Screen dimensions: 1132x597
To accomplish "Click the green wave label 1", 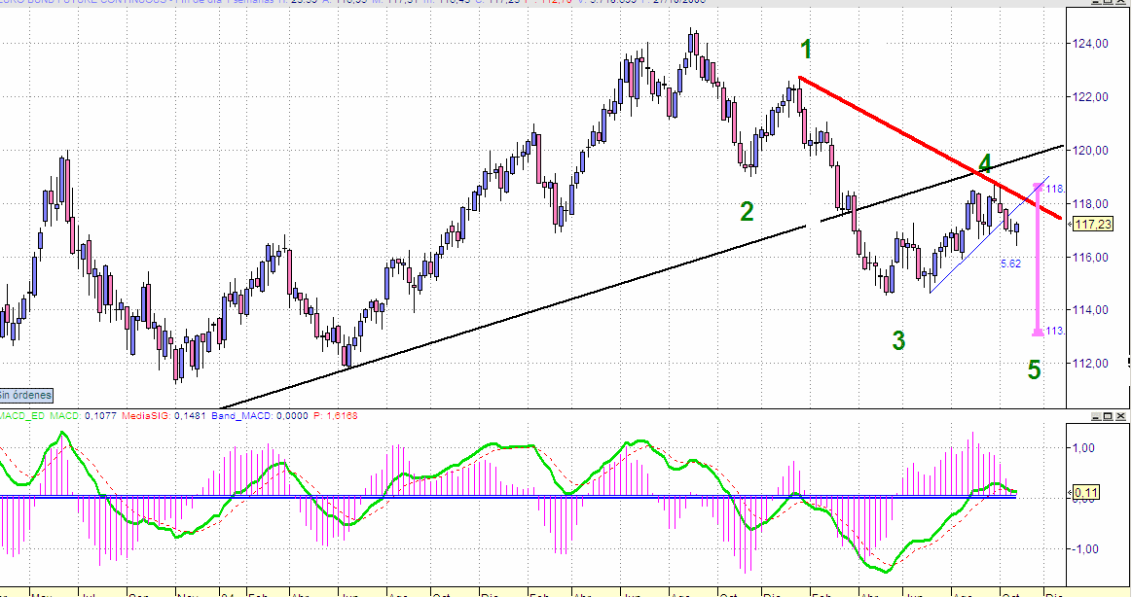I will point(806,50).
